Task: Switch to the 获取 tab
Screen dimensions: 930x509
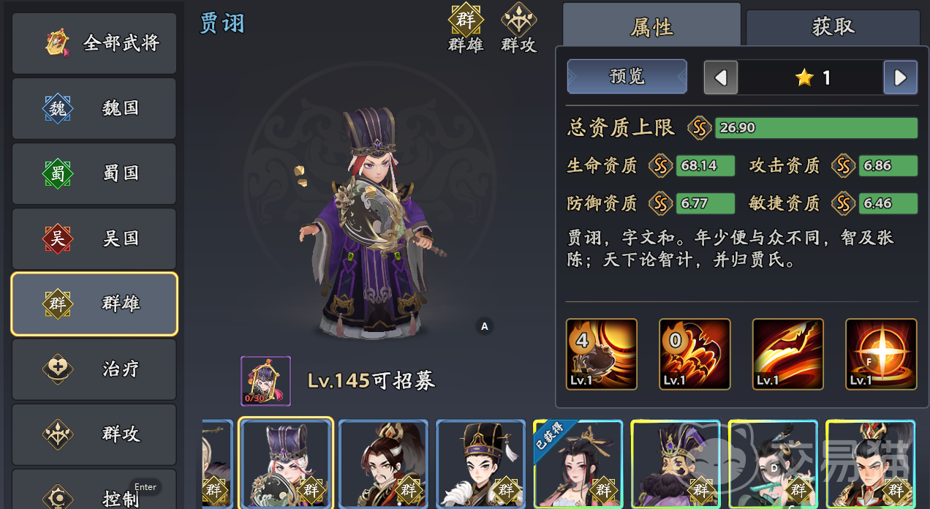Action: (833, 27)
